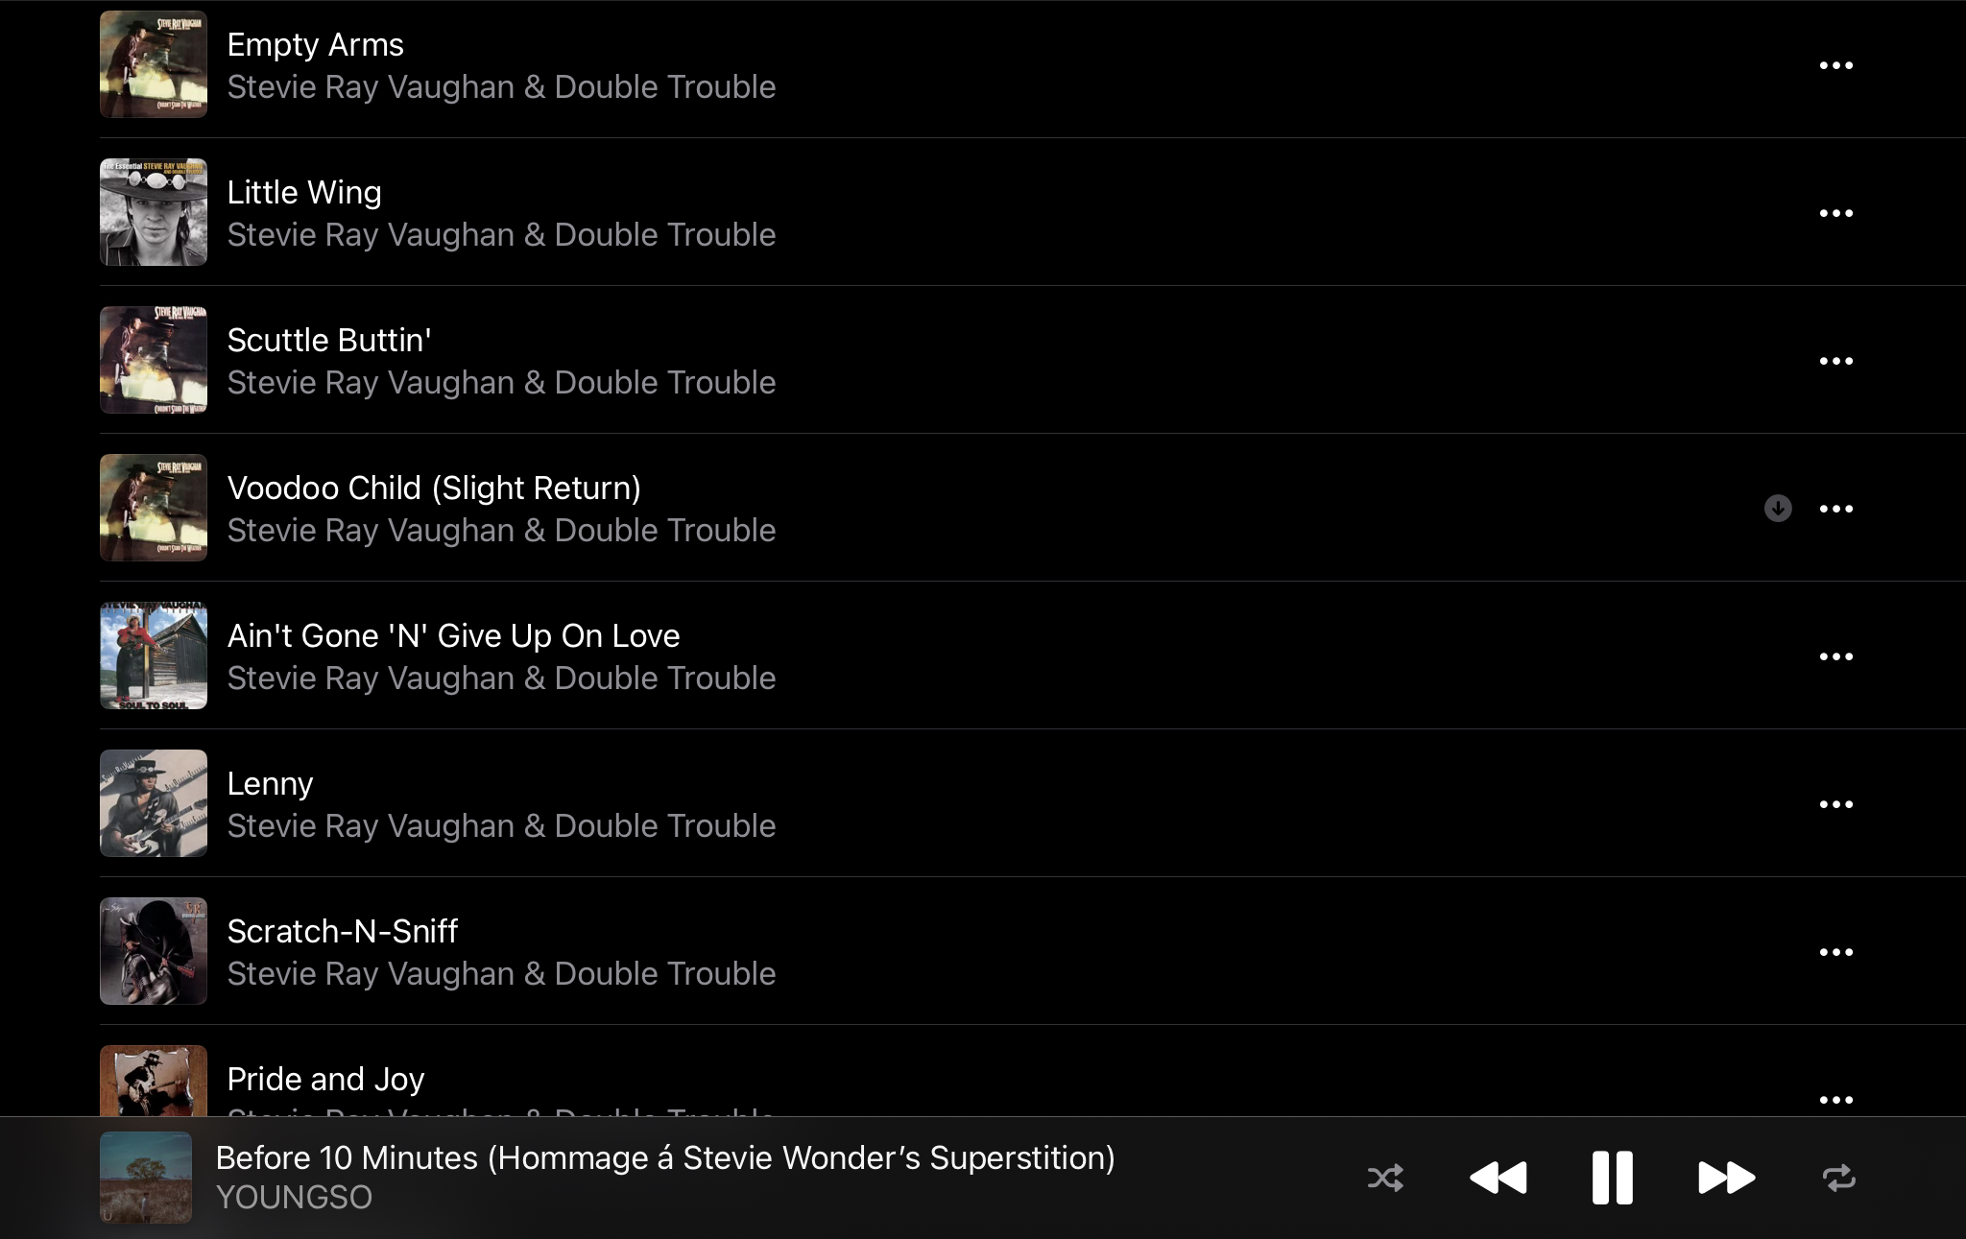Open more options for Little Wing
This screenshot has height=1239, width=1966.
click(x=1835, y=213)
